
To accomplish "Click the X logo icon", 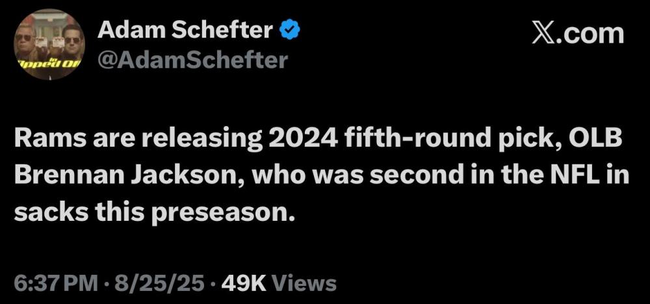I will pos(543,34).
